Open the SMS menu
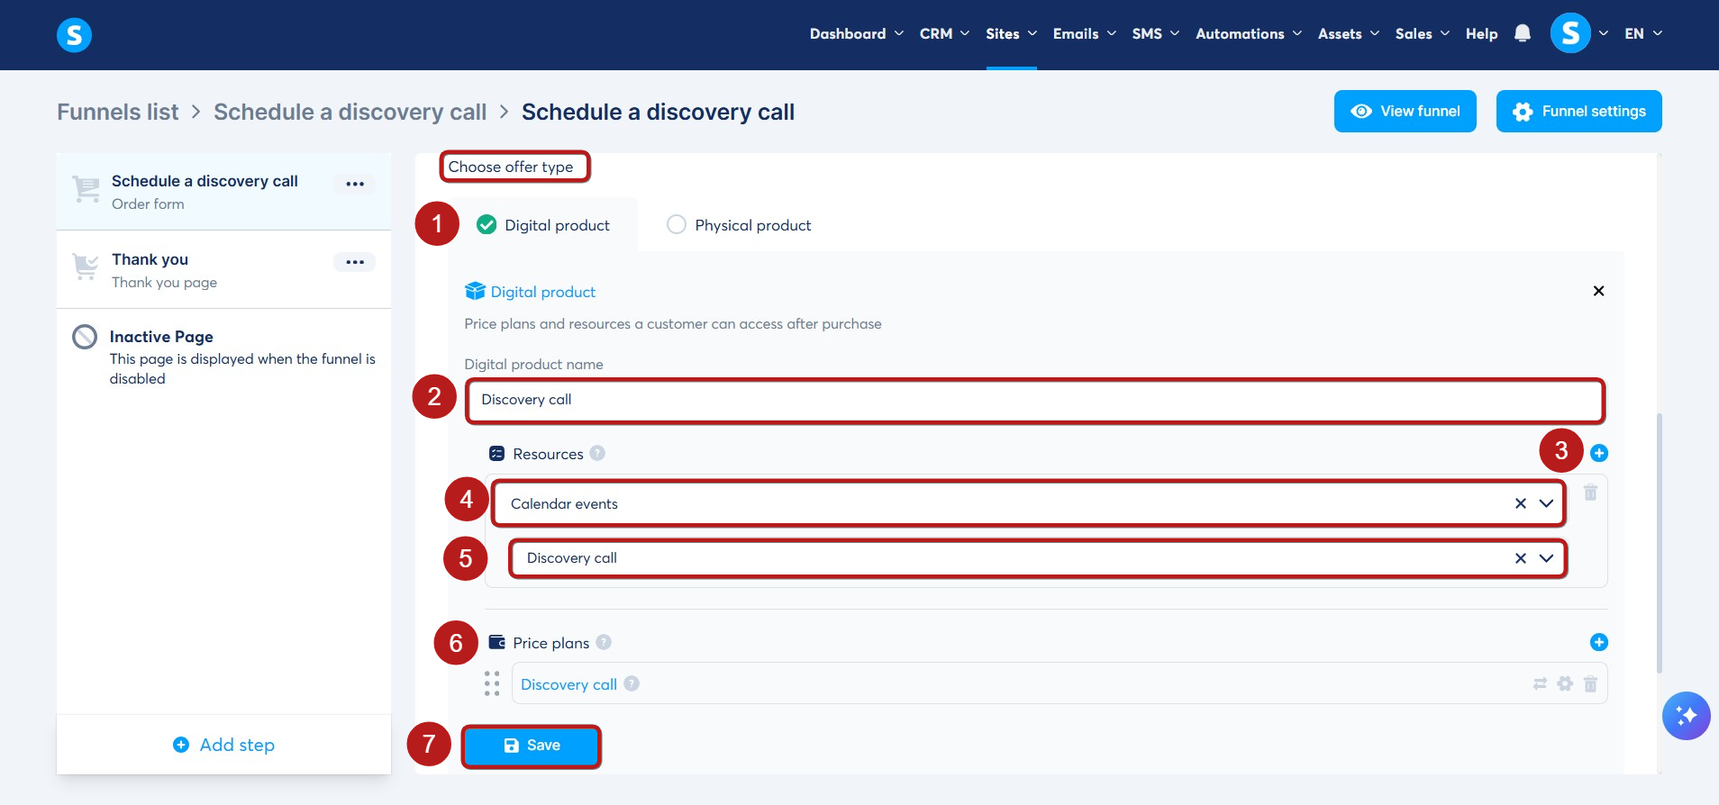Image resolution: width=1719 pixels, height=805 pixels. [1156, 34]
